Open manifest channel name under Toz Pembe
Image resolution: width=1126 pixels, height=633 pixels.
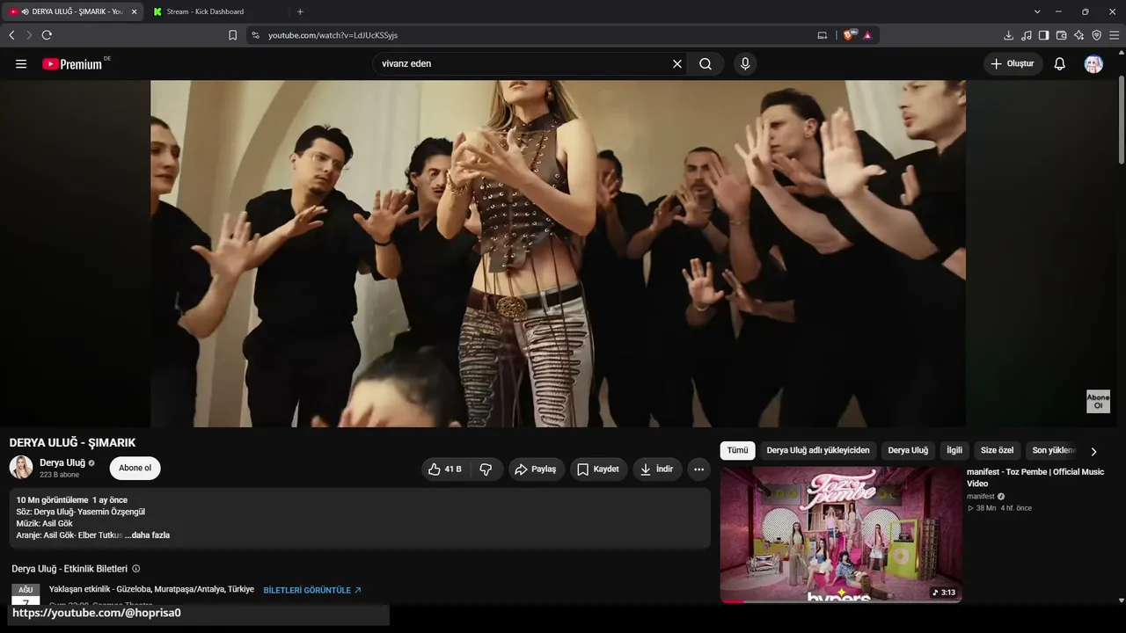click(x=981, y=497)
